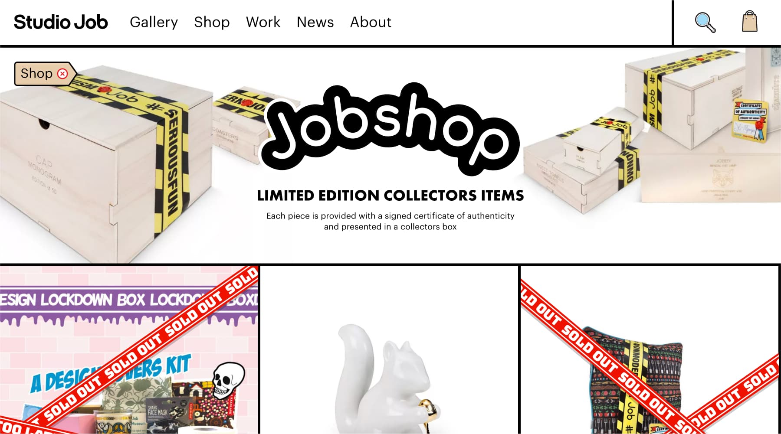Navigate to the News section
This screenshot has height=434, width=781.
(315, 22)
